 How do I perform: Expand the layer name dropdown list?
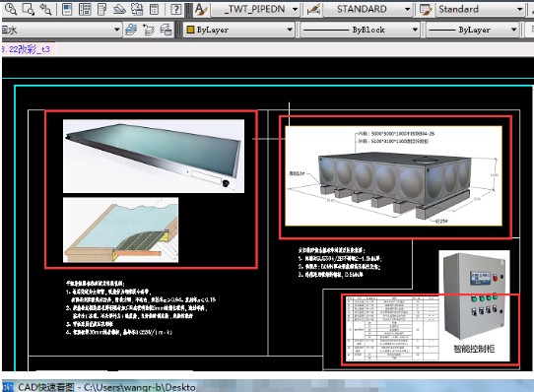click(x=117, y=30)
